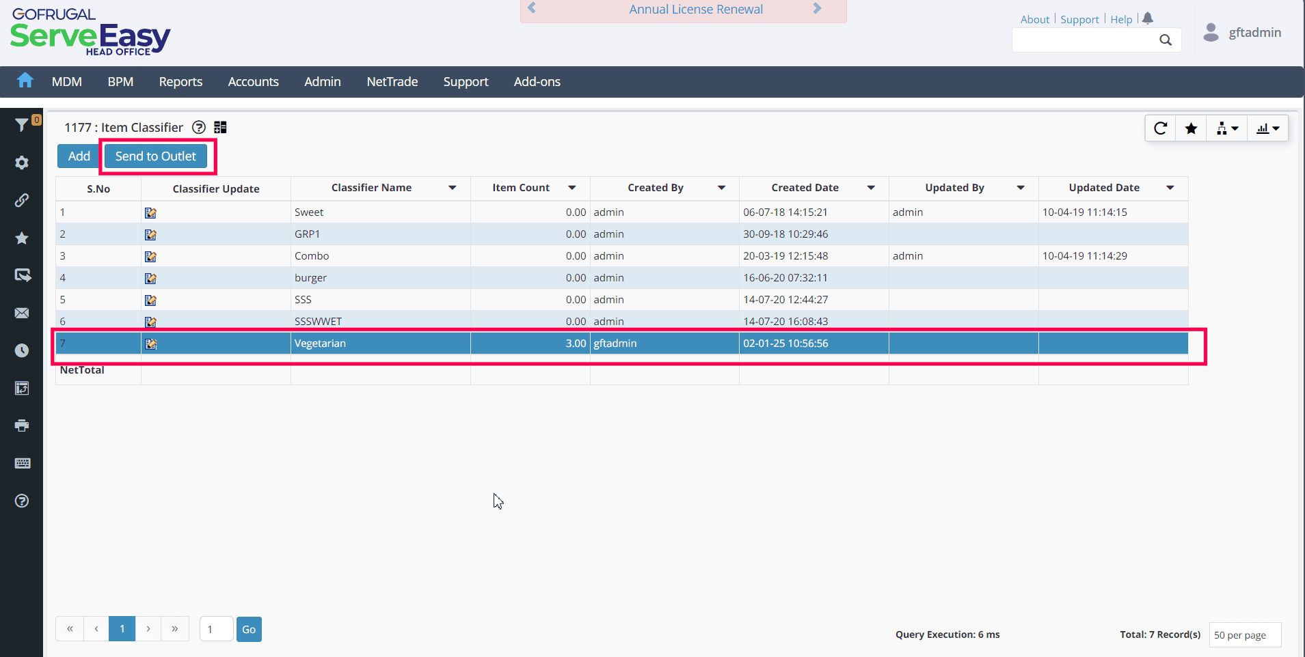Open the screen-share icon in left sidebar
The width and height of the screenshot is (1305, 657).
pyautogui.click(x=22, y=275)
